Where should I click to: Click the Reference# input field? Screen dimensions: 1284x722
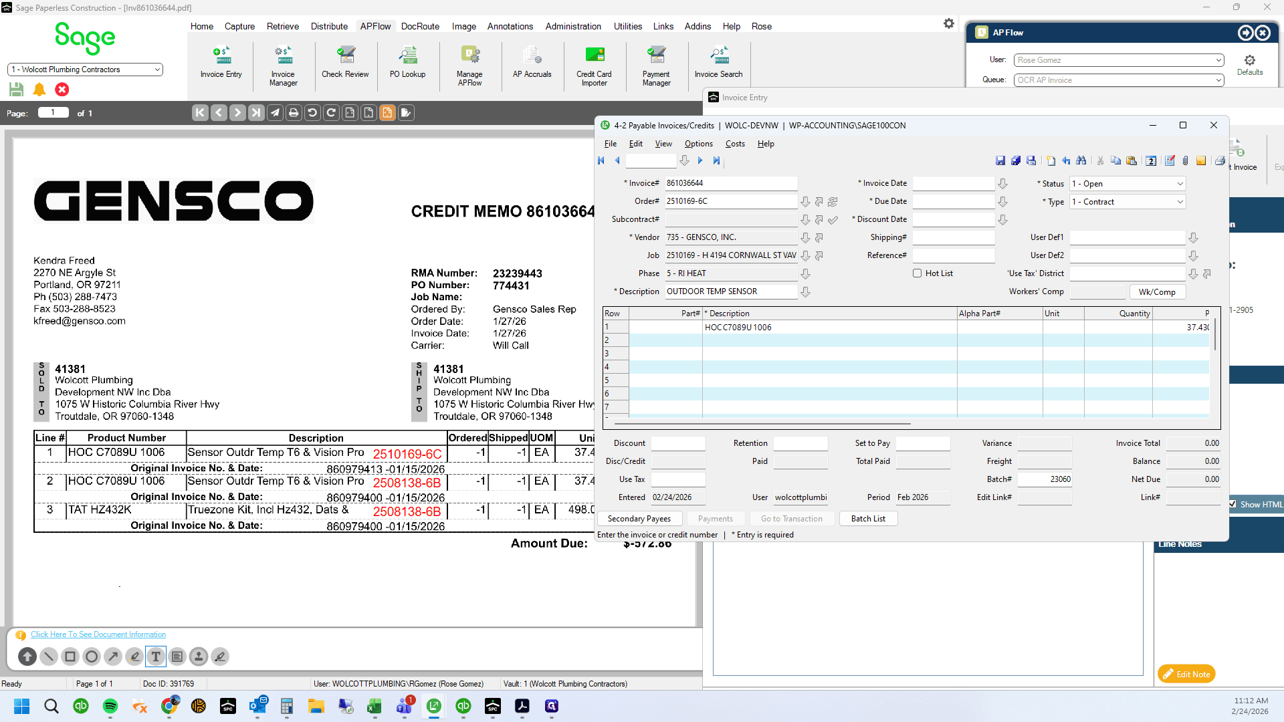954,256
